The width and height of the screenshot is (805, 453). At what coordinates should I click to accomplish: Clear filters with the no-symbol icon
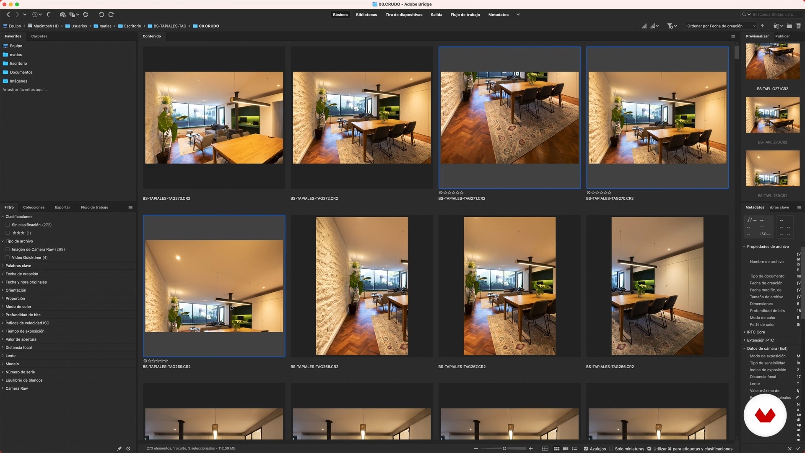pos(128,449)
